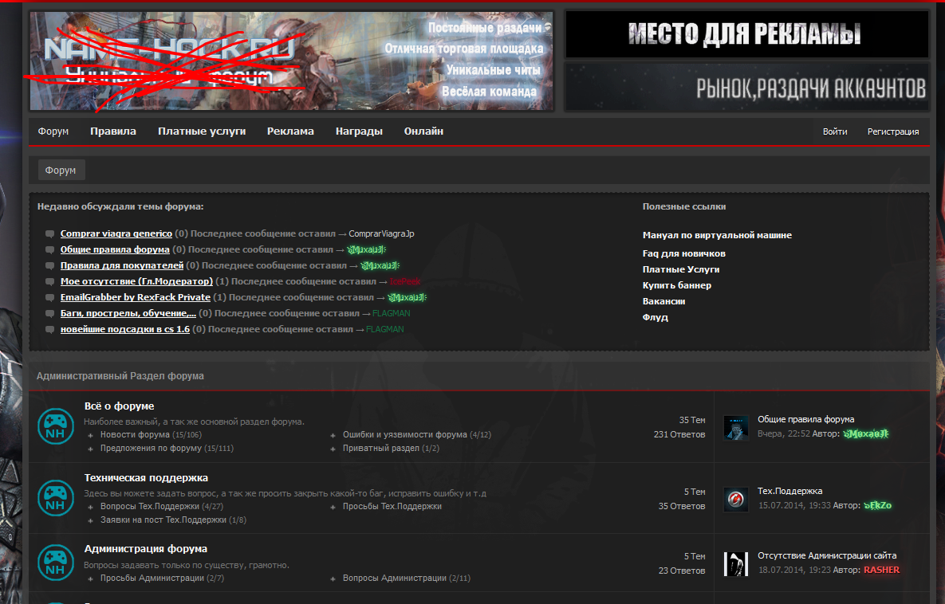This screenshot has width=945, height=604.
Task: Open subforum Заявки на пост Тех.Поддержки
Action: [163, 520]
